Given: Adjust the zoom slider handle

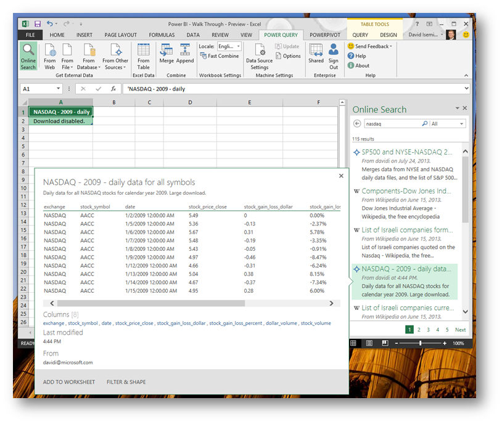Looking at the screenshot, I should (x=420, y=343).
